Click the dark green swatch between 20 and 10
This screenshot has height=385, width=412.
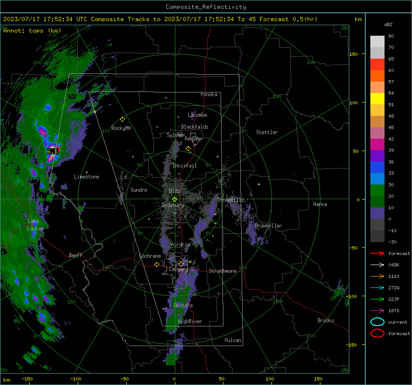click(377, 202)
